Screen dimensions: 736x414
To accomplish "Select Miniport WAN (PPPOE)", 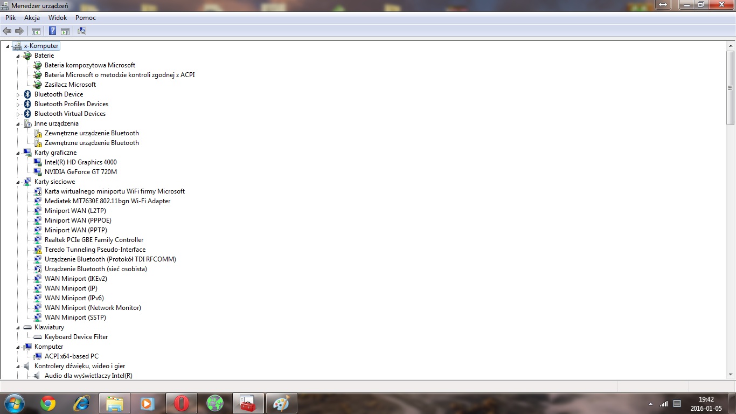I will 78,220.
